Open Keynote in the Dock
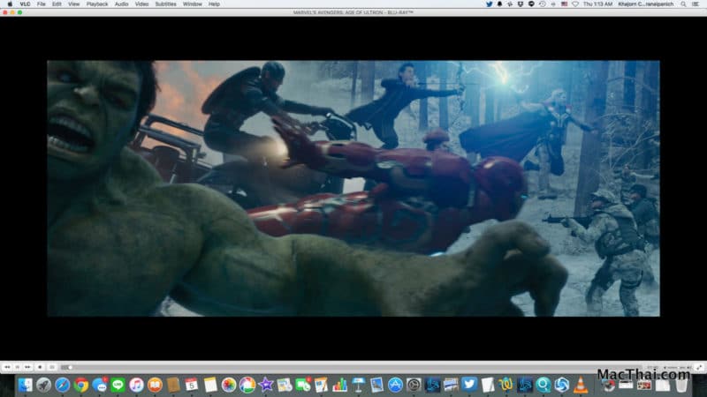 pos(358,385)
